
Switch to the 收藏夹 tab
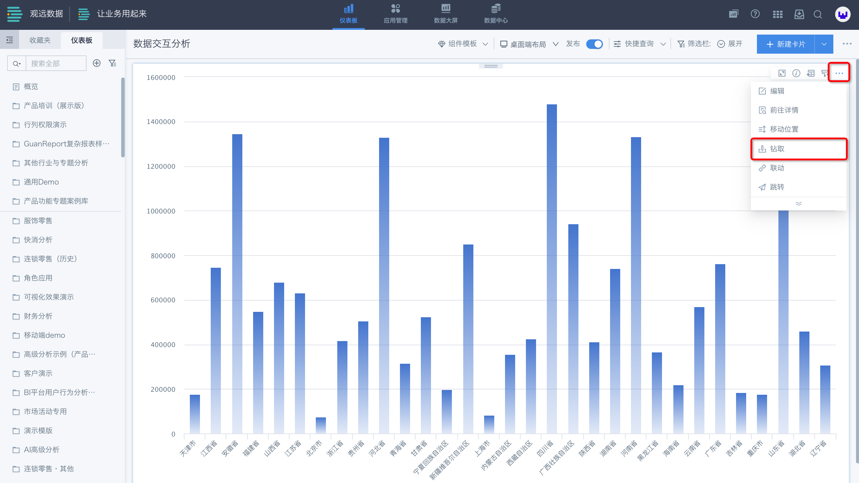pyautogui.click(x=40, y=40)
